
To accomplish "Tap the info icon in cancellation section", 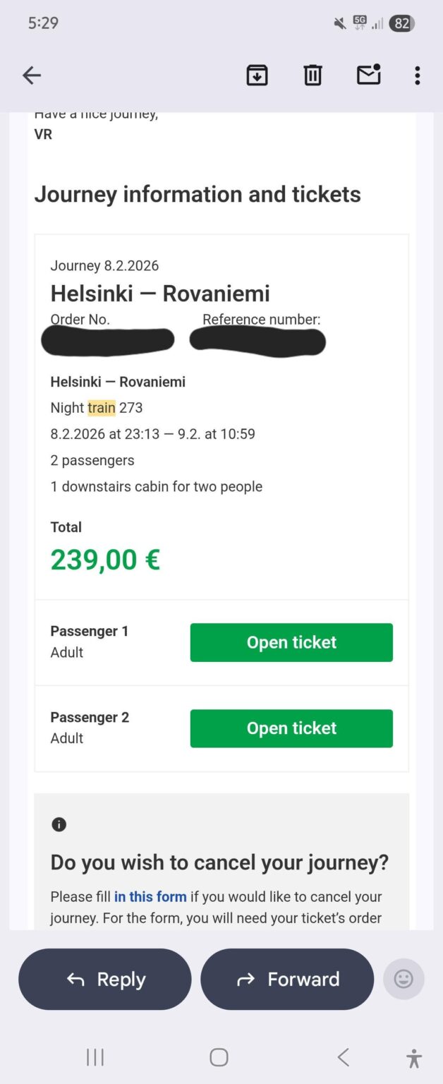I will tap(59, 824).
